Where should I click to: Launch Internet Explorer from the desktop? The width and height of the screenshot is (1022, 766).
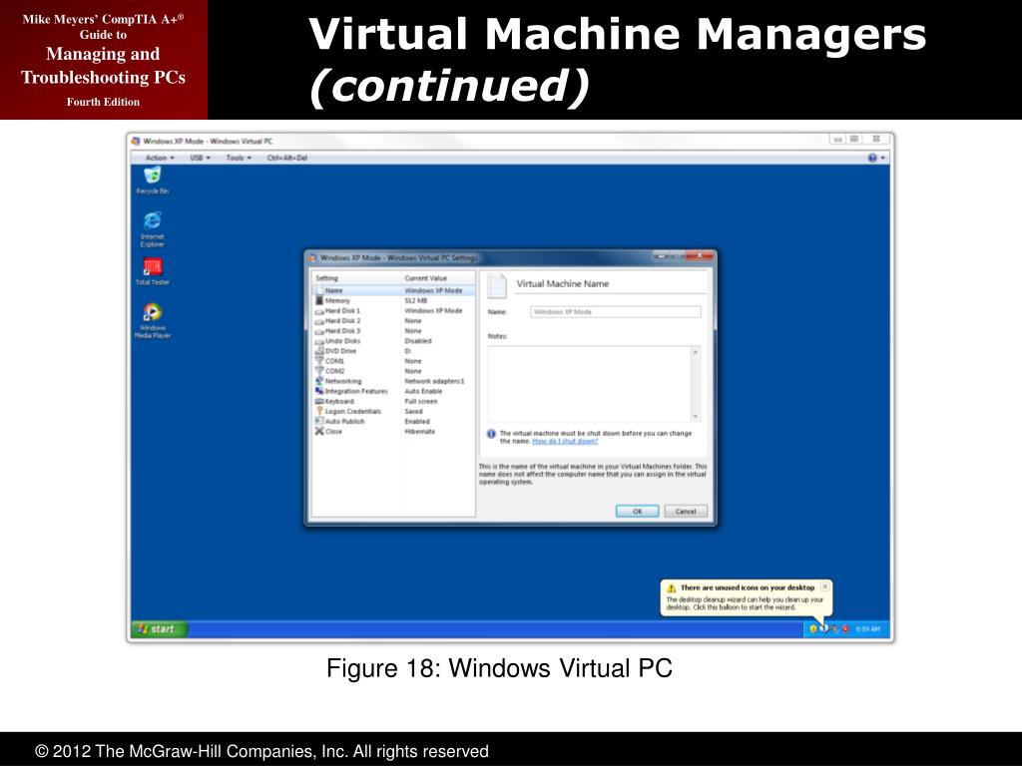[x=153, y=229]
